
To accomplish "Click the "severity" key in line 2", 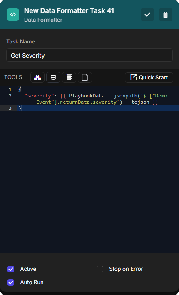I will coord(40,96).
